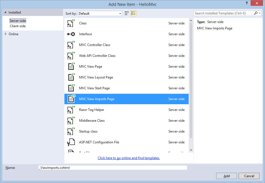
Task: Select the Startup class icon
Action: pyautogui.click(x=71, y=131)
